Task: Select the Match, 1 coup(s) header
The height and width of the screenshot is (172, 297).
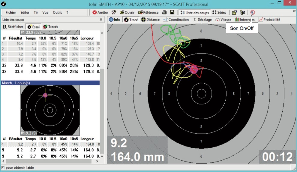Action: [x=50, y=83]
